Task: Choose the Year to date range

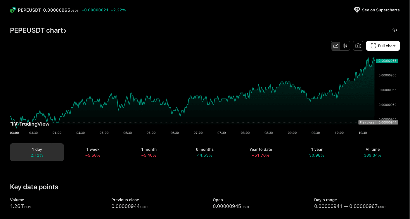Action: click(261, 152)
